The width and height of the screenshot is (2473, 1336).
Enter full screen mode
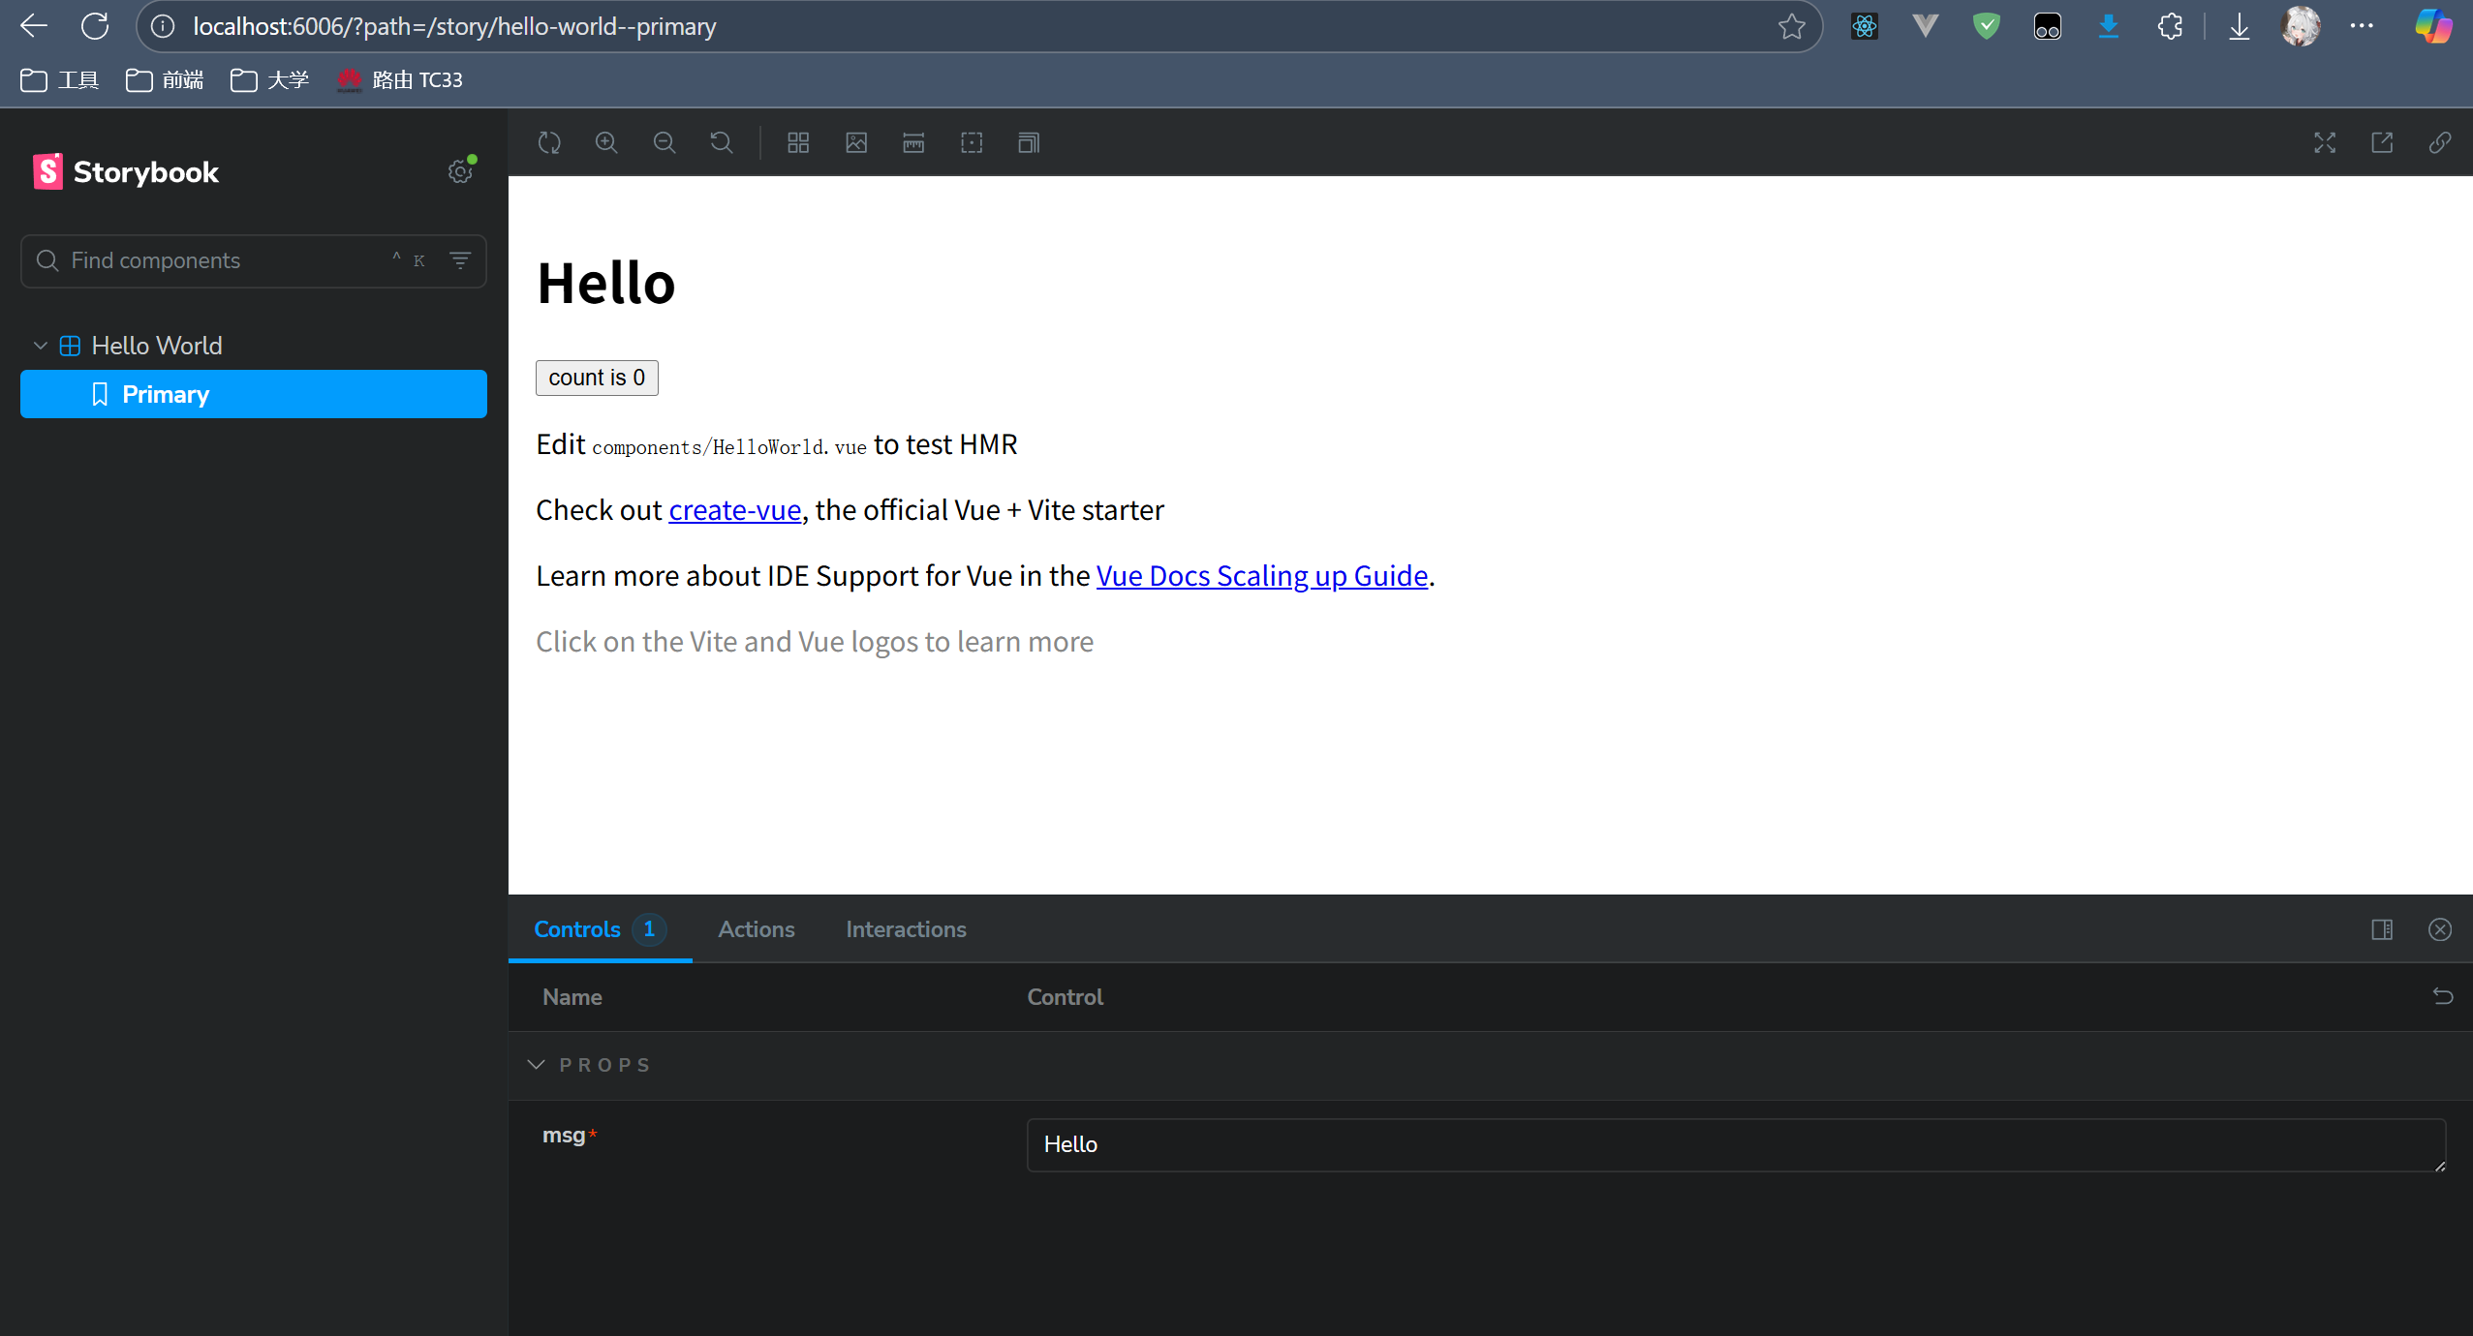[x=2325, y=143]
